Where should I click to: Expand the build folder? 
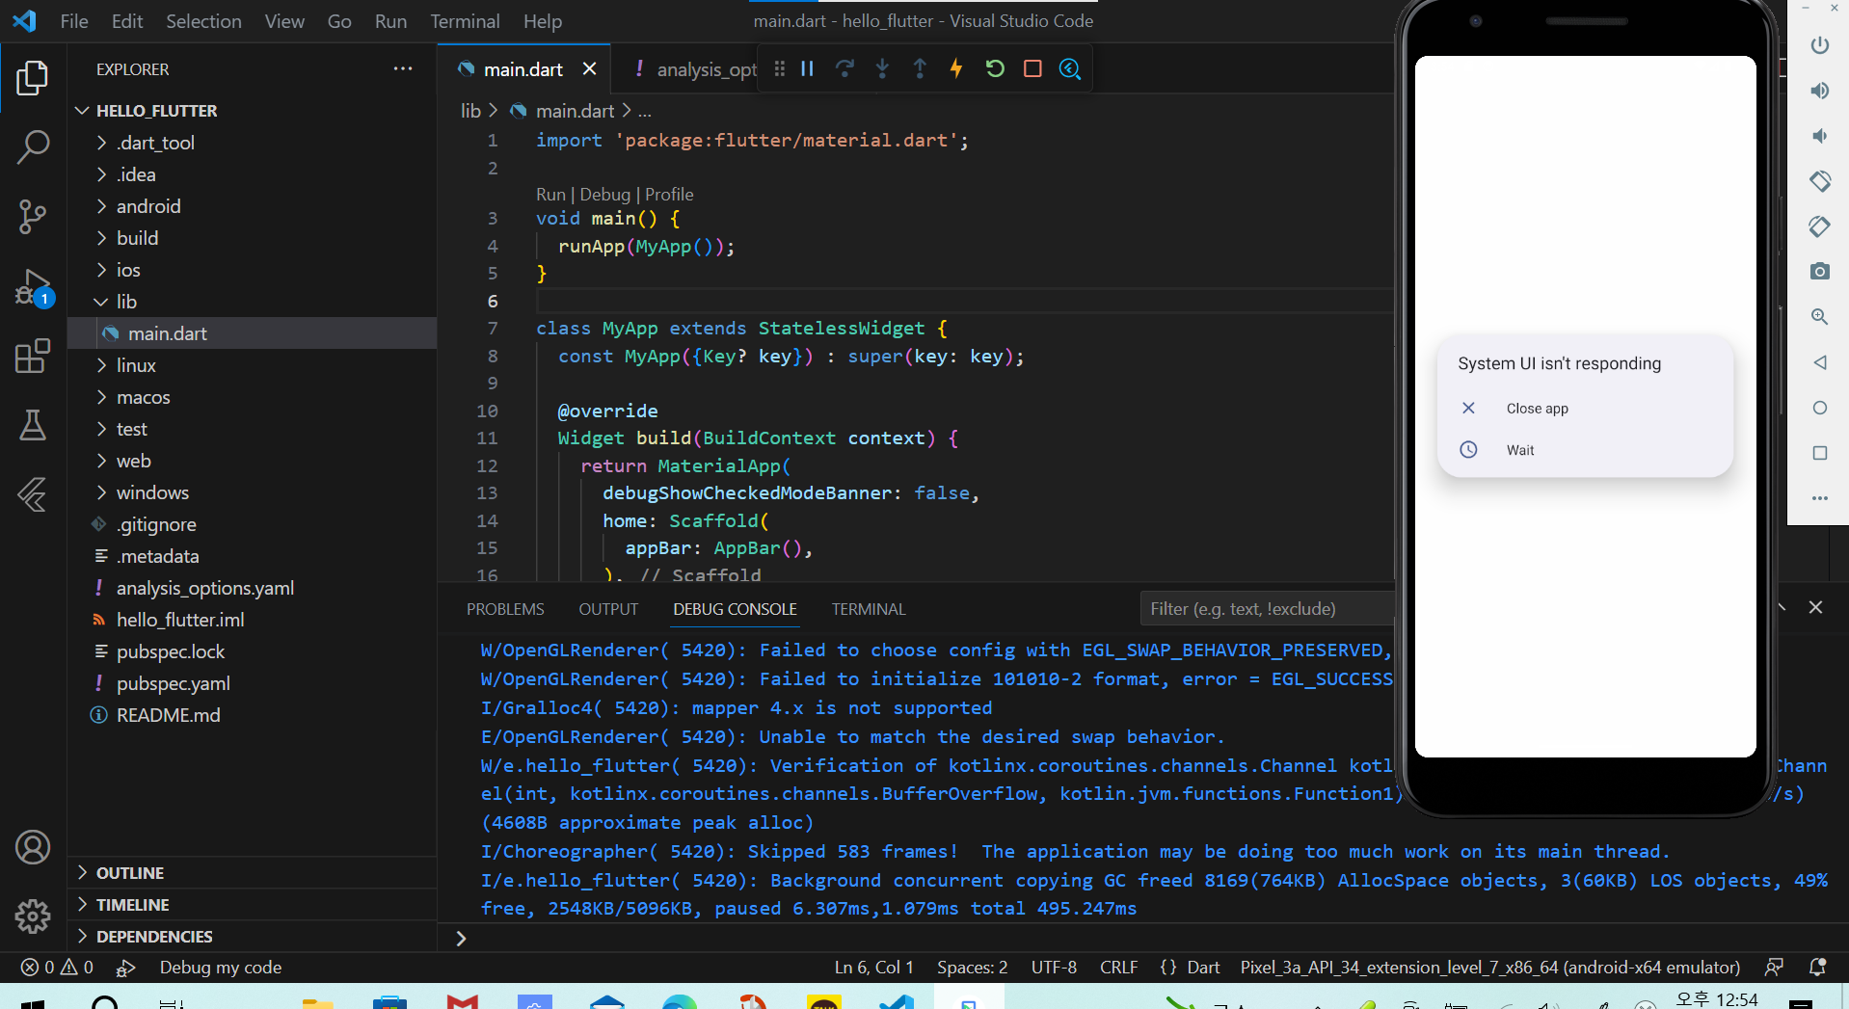(x=252, y=238)
